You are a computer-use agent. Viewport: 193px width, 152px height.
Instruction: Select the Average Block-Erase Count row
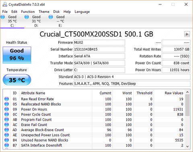coord(94,130)
